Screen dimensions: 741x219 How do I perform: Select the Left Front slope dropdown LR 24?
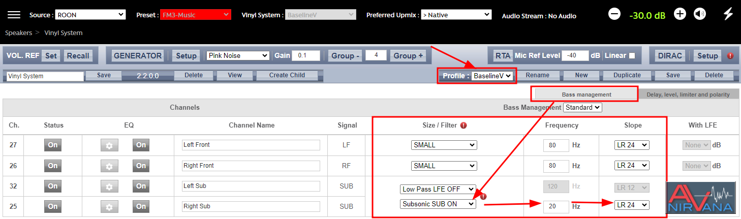pyautogui.click(x=632, y=145)
